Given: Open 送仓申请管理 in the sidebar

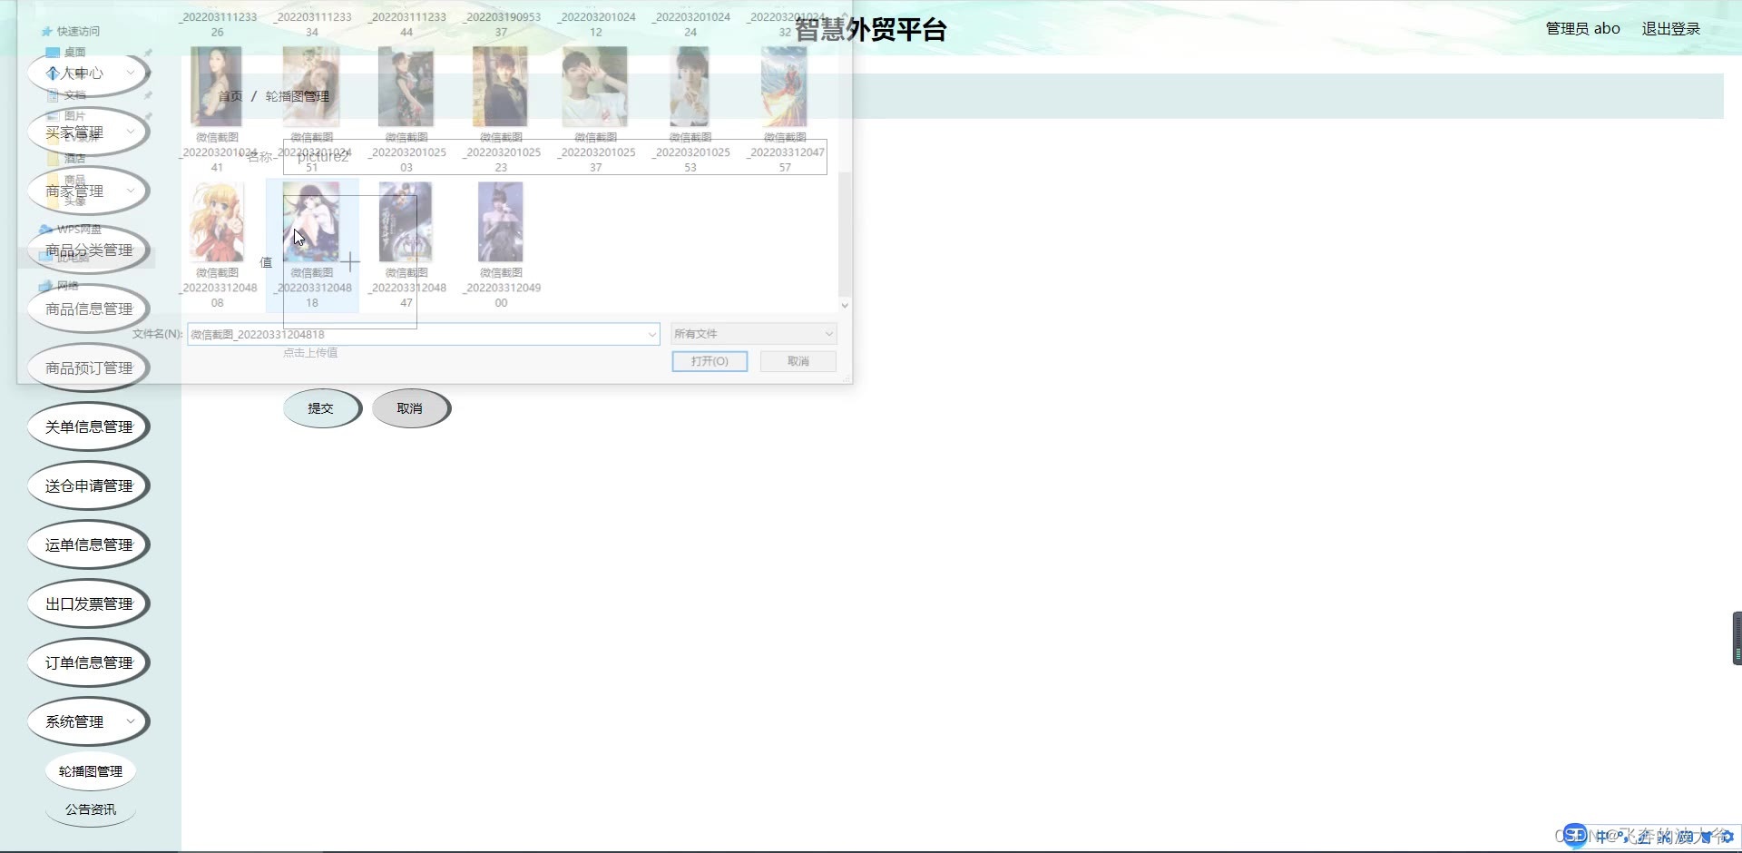Looking at the screenshot, I should pos(89,485).
